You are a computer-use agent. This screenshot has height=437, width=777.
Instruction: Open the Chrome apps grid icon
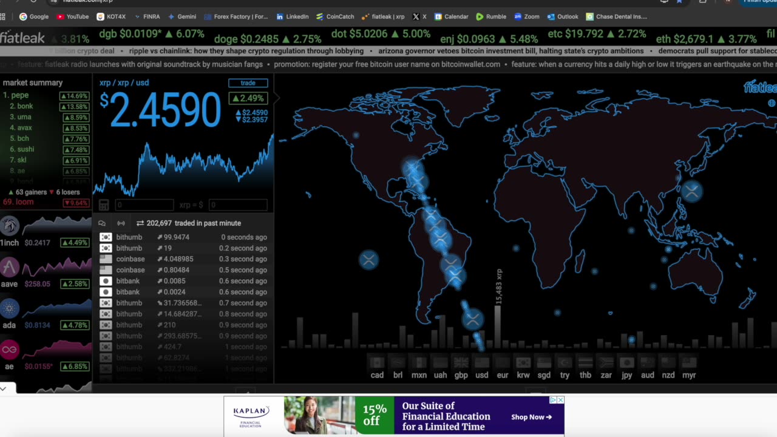coord(3,16)
